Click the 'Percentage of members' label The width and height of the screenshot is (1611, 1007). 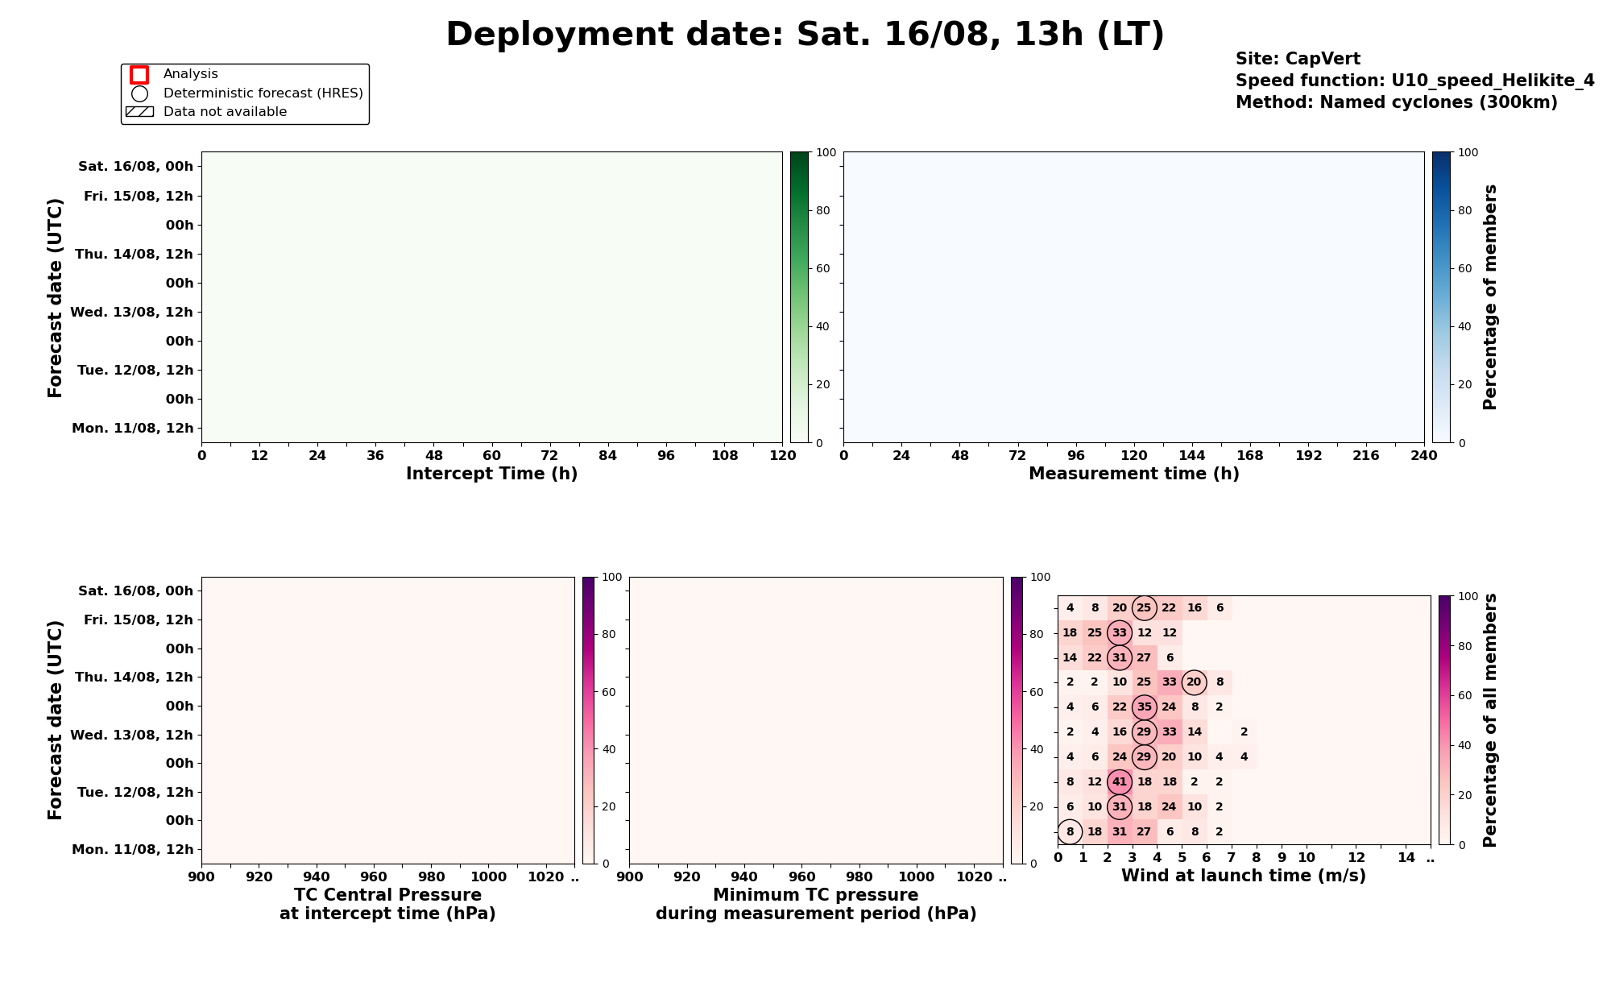click(1490, 297)
